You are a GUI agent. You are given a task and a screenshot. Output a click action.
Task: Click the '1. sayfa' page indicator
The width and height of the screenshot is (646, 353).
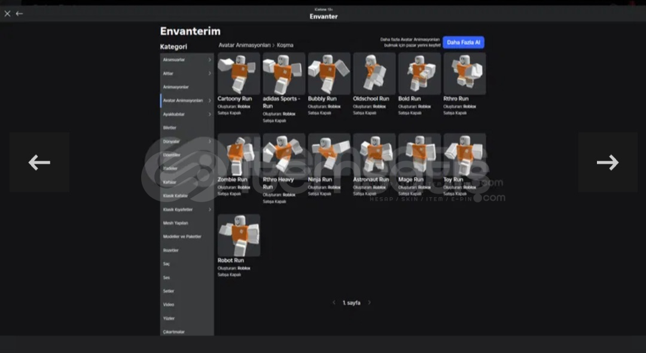coord(352,303)
